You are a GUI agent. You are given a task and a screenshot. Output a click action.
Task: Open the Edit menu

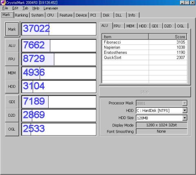[x=15, y=8]
